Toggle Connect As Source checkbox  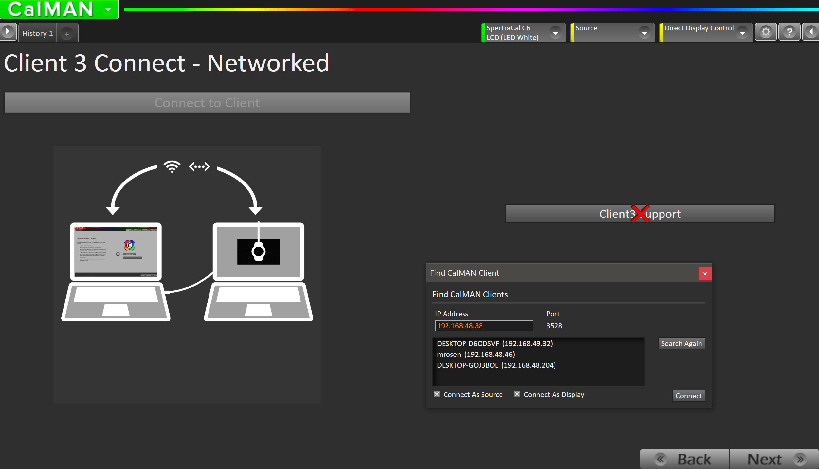click(437, 394)
